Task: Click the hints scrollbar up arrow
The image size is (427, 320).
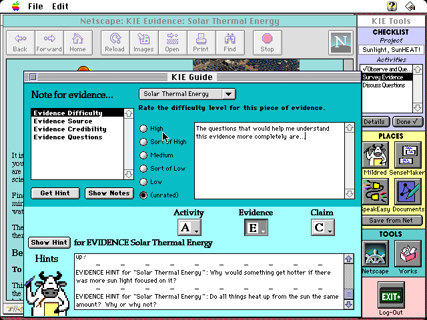Action: pos(349,259)
